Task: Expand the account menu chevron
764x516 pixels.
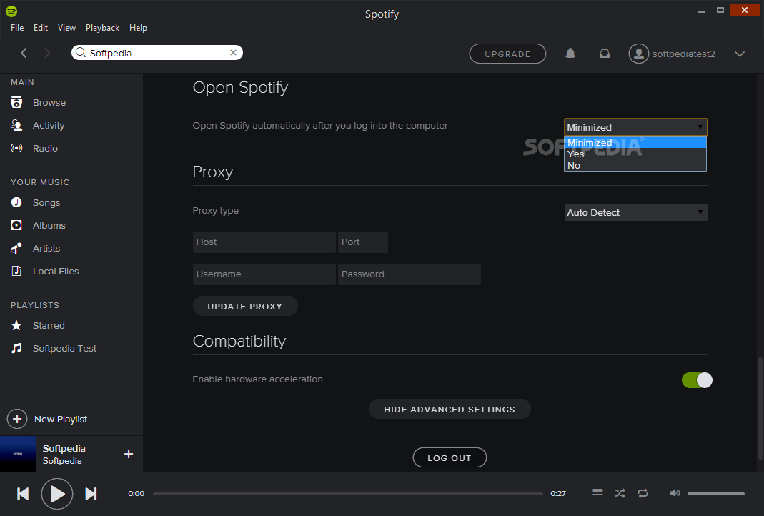Action: pos(740,54)
